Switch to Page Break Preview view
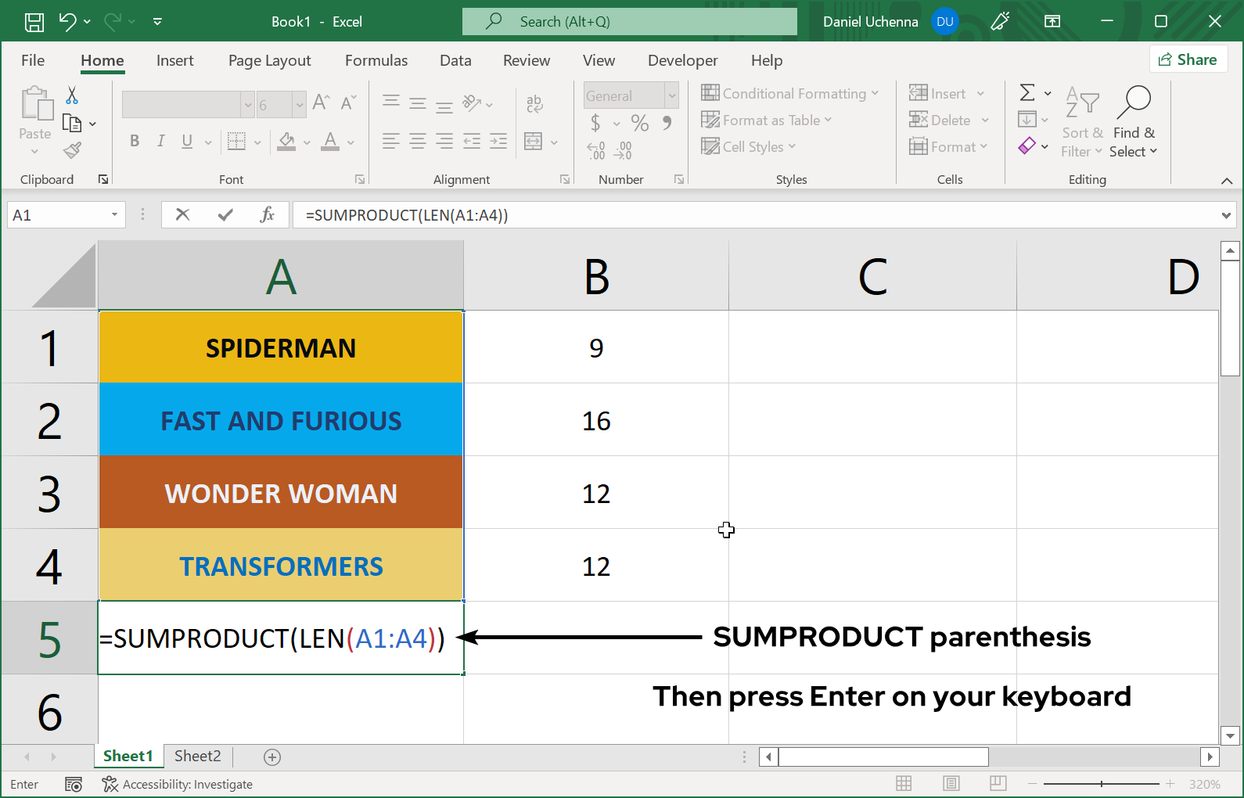This screenshot has width=1244, height=798. pyautogui.click(x=998, y=784)
